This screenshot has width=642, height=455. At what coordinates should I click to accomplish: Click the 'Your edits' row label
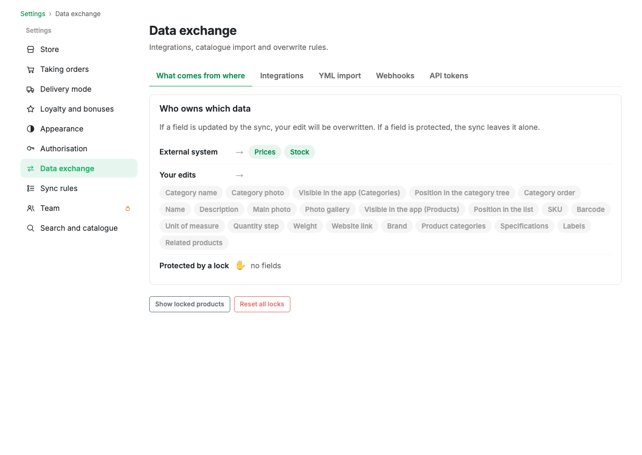click(178, 175)
